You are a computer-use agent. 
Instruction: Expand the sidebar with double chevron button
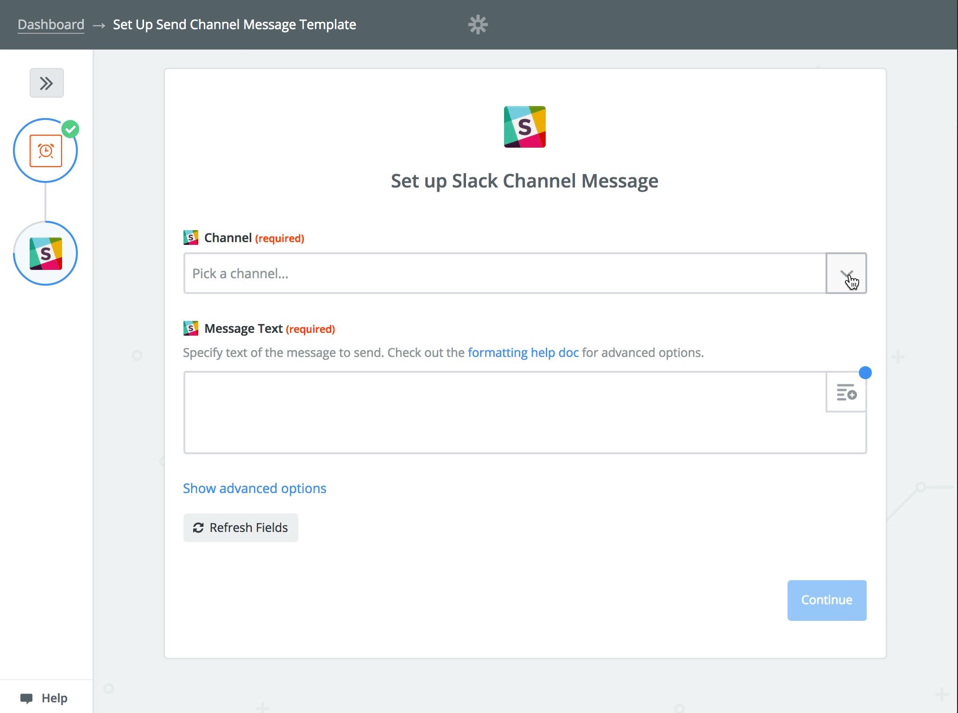pyautogui.click(x=47, y=83)
